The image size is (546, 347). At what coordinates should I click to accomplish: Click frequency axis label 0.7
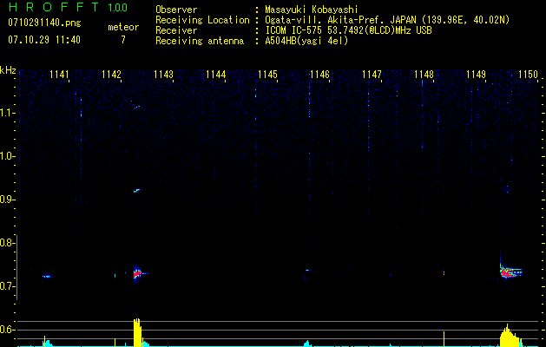[8, 286]
